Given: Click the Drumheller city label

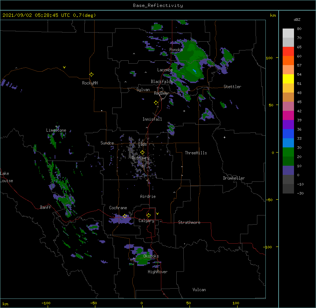Looking at the screenshot, I should (x=234, y=178).
